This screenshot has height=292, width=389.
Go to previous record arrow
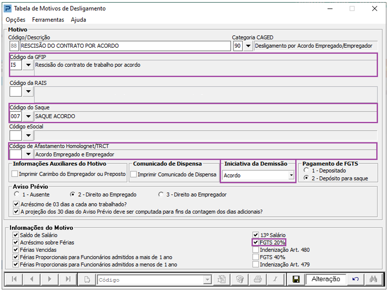coord(31,279)
